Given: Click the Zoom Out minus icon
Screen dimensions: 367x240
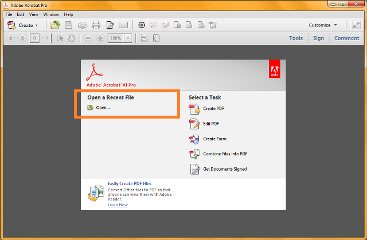Looking at the screenshot, I should [x=88, y=38].
